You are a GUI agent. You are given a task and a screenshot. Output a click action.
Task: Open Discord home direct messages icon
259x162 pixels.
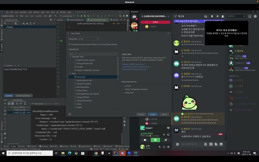point(134,17)
